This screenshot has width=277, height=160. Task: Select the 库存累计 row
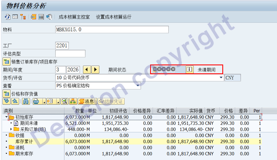(132, 141)
